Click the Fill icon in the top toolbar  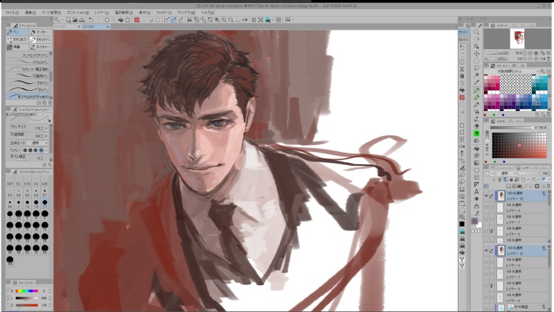(x=120, y=20)
